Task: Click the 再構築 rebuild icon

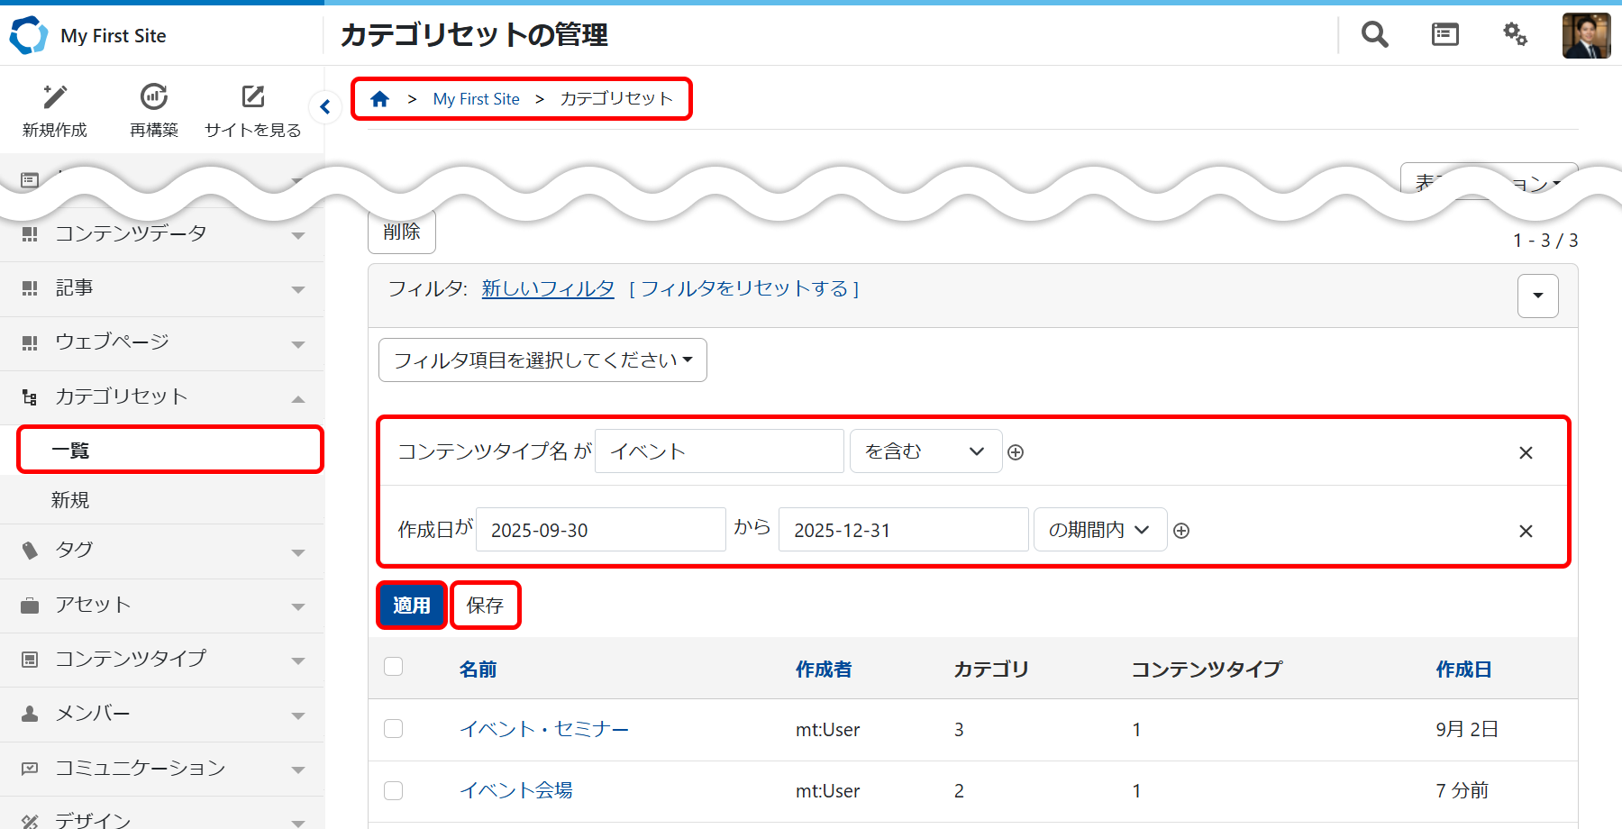Action: point(154,97)
